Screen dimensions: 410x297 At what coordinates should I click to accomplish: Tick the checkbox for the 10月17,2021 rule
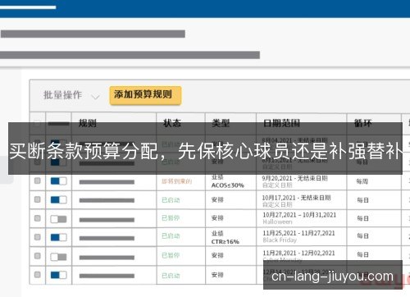coord(38,199)
